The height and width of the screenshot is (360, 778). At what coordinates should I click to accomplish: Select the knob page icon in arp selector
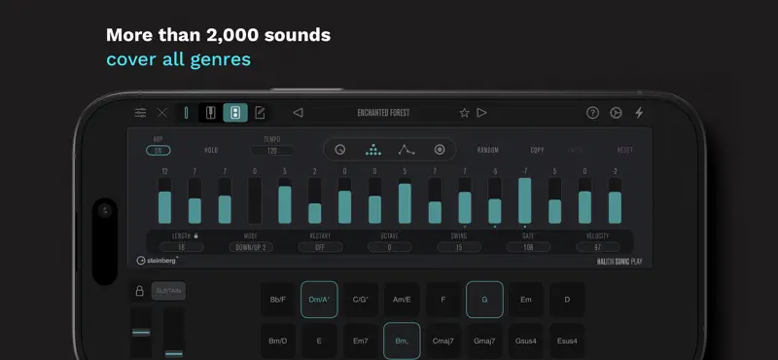pyautogui.click(x=339, y=150)
